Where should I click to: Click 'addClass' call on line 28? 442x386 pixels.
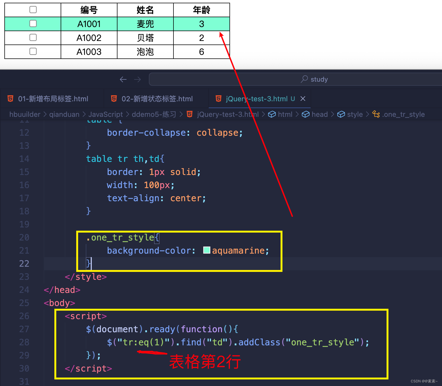pos(259,342)
